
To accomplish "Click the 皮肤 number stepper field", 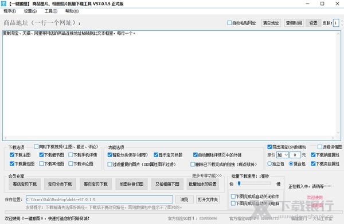I will click(x=336, y=23).
